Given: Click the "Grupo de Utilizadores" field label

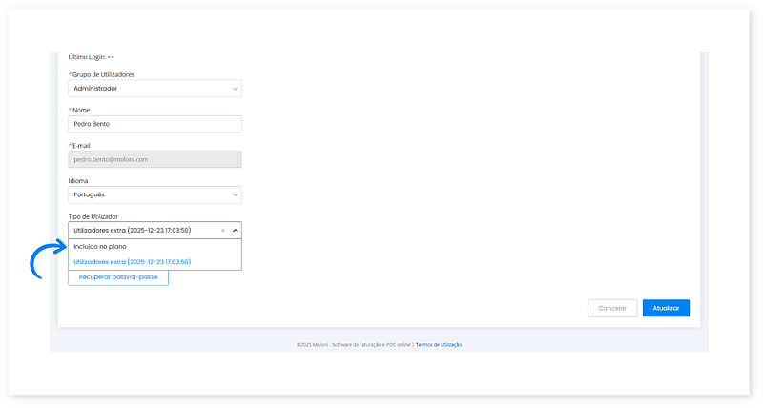Looking at the screenshot, I should (x=101, y=74).
